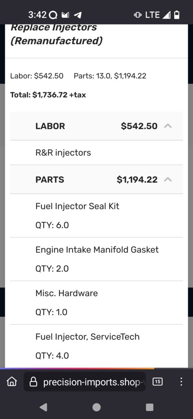Tap the Replace Injectors (Remanufactured) heading
Screen dimensions: 193x419
click(x=56, y=34)
